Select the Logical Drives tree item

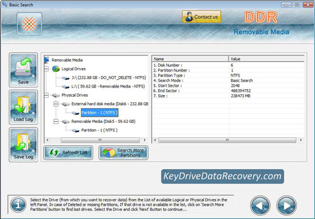[73, 69]
